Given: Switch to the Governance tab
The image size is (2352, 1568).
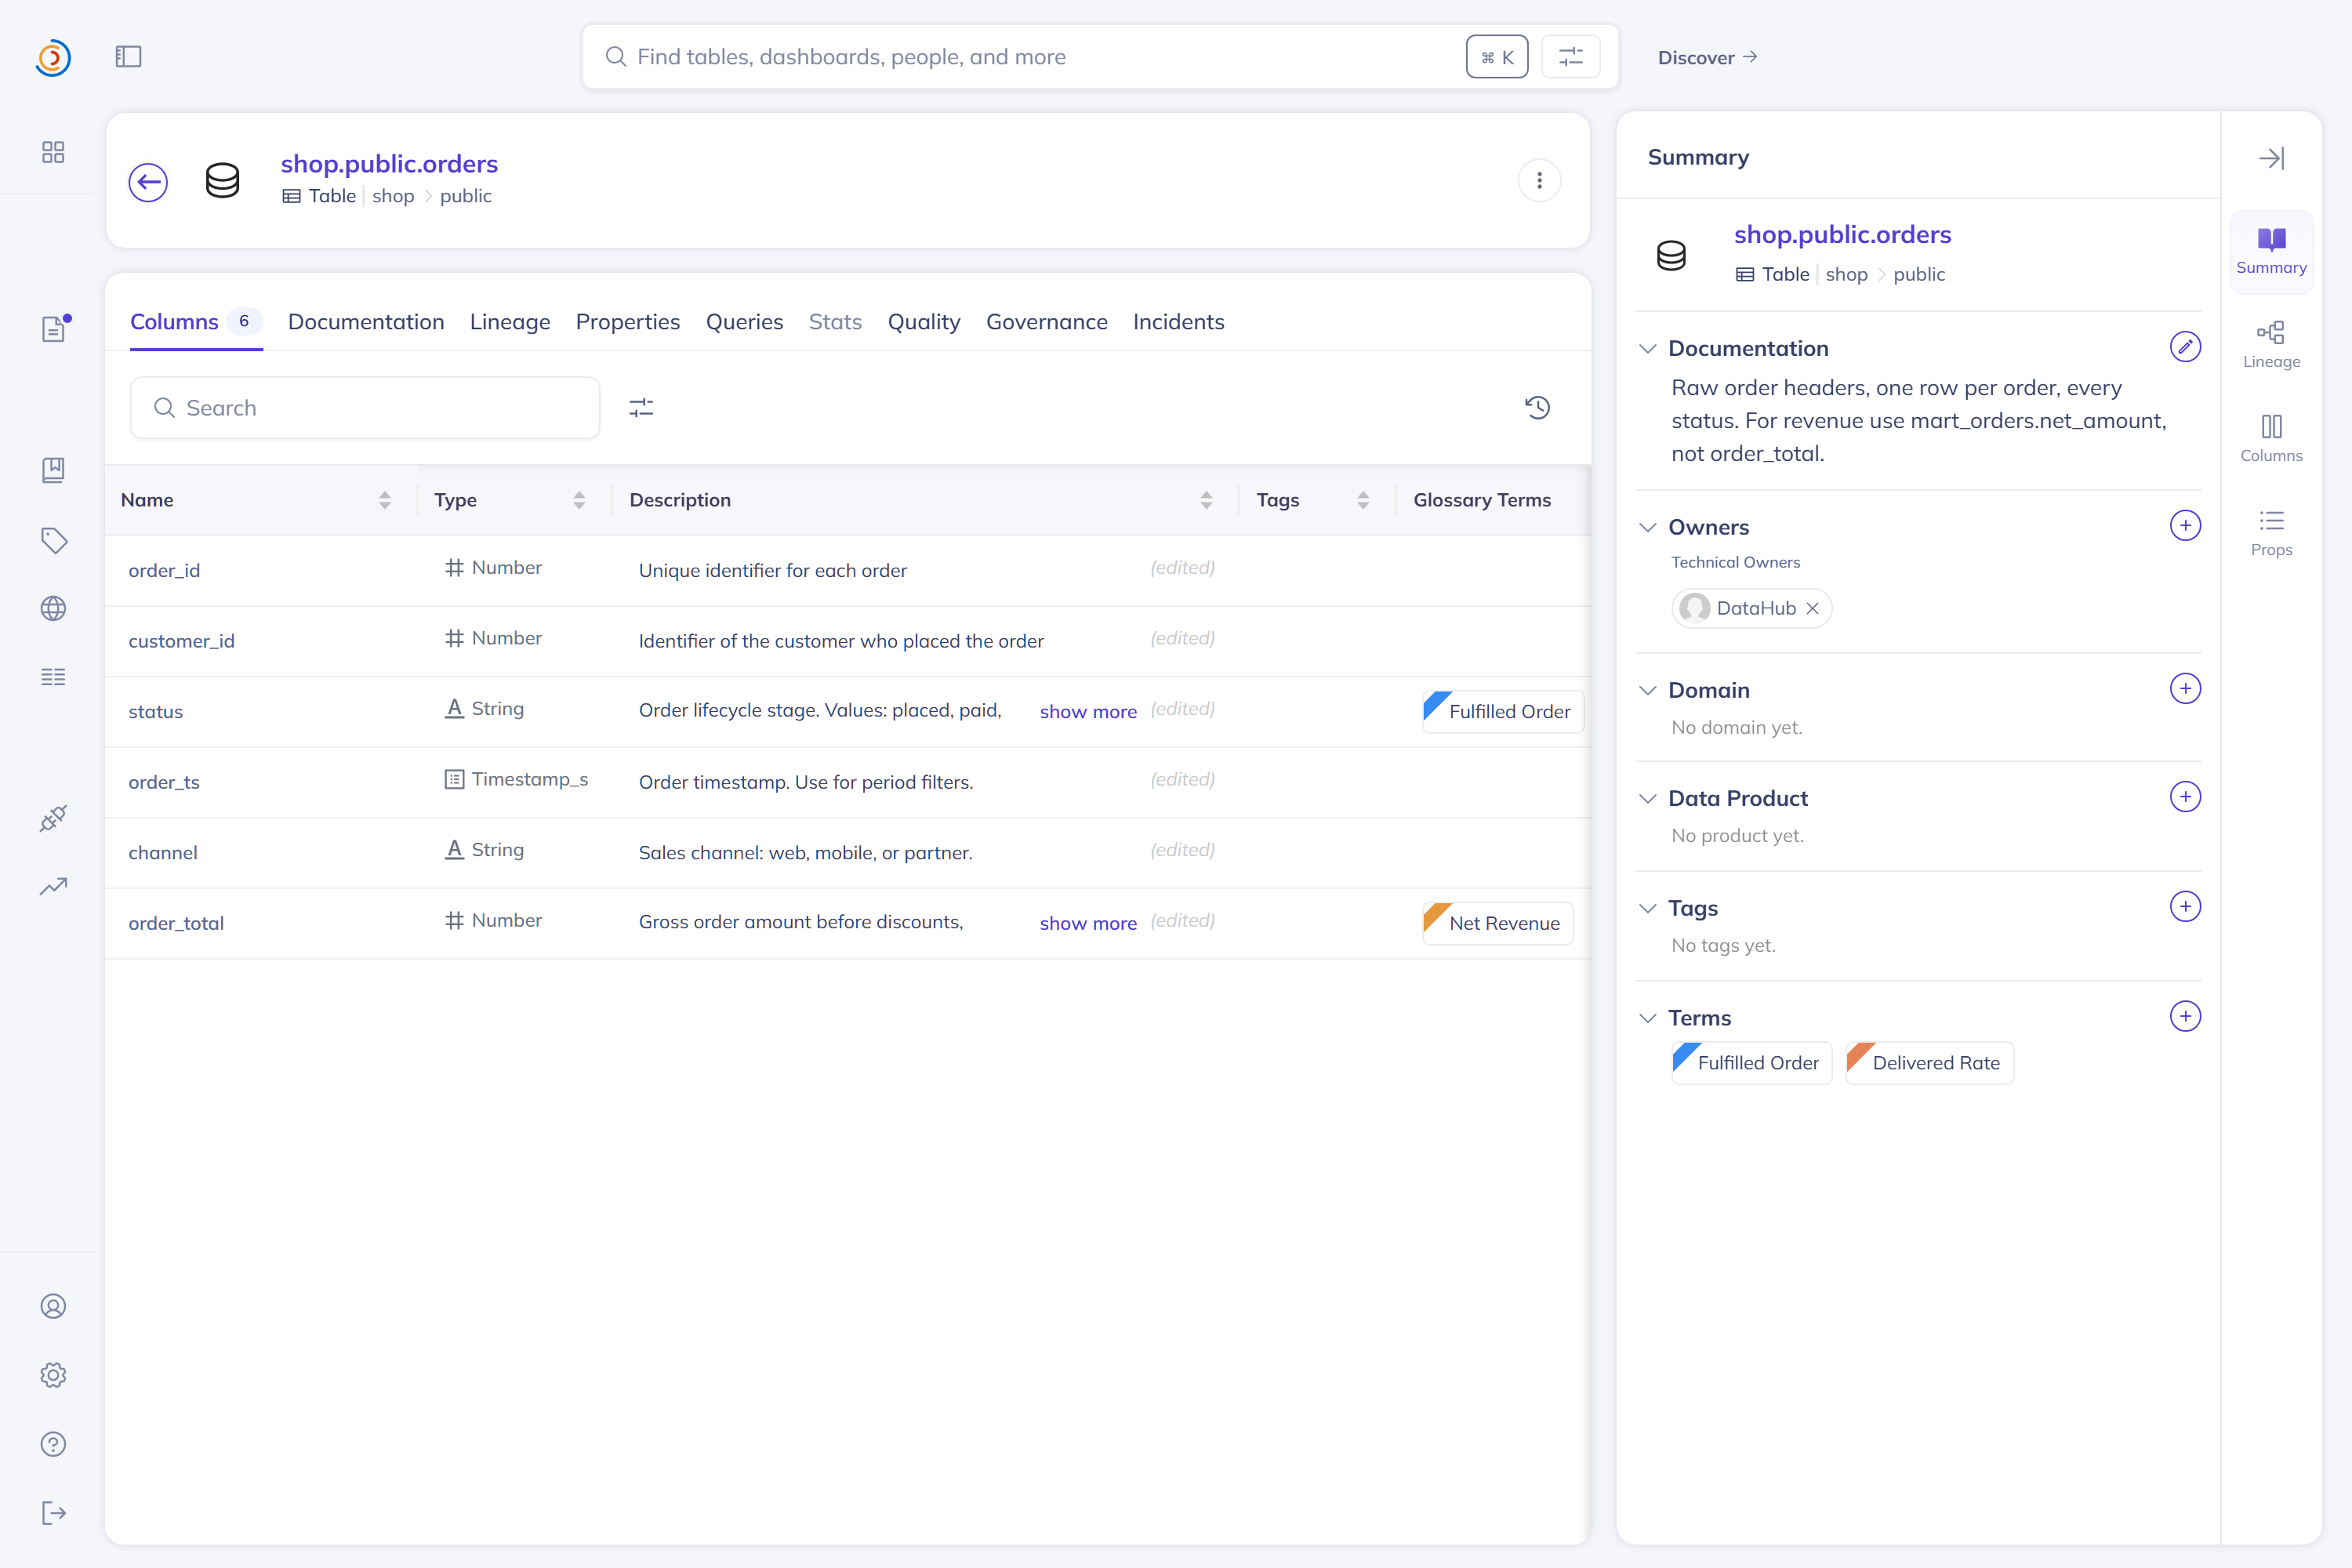Looking at the screenshot, I should [1047, 322].
